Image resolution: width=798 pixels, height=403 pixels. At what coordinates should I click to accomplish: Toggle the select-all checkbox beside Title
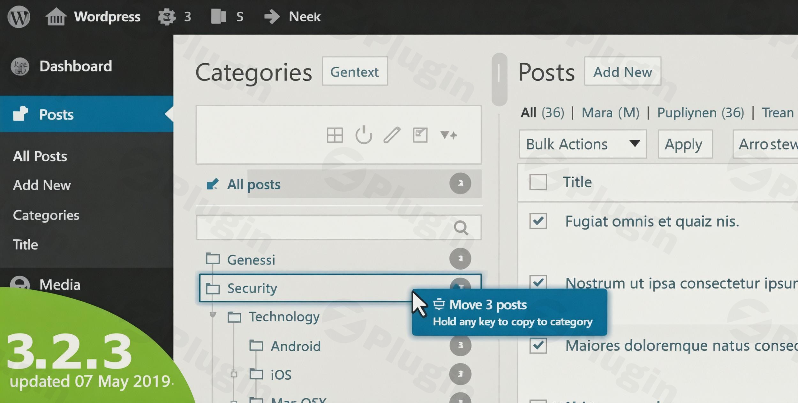click(x=538, y=182)
